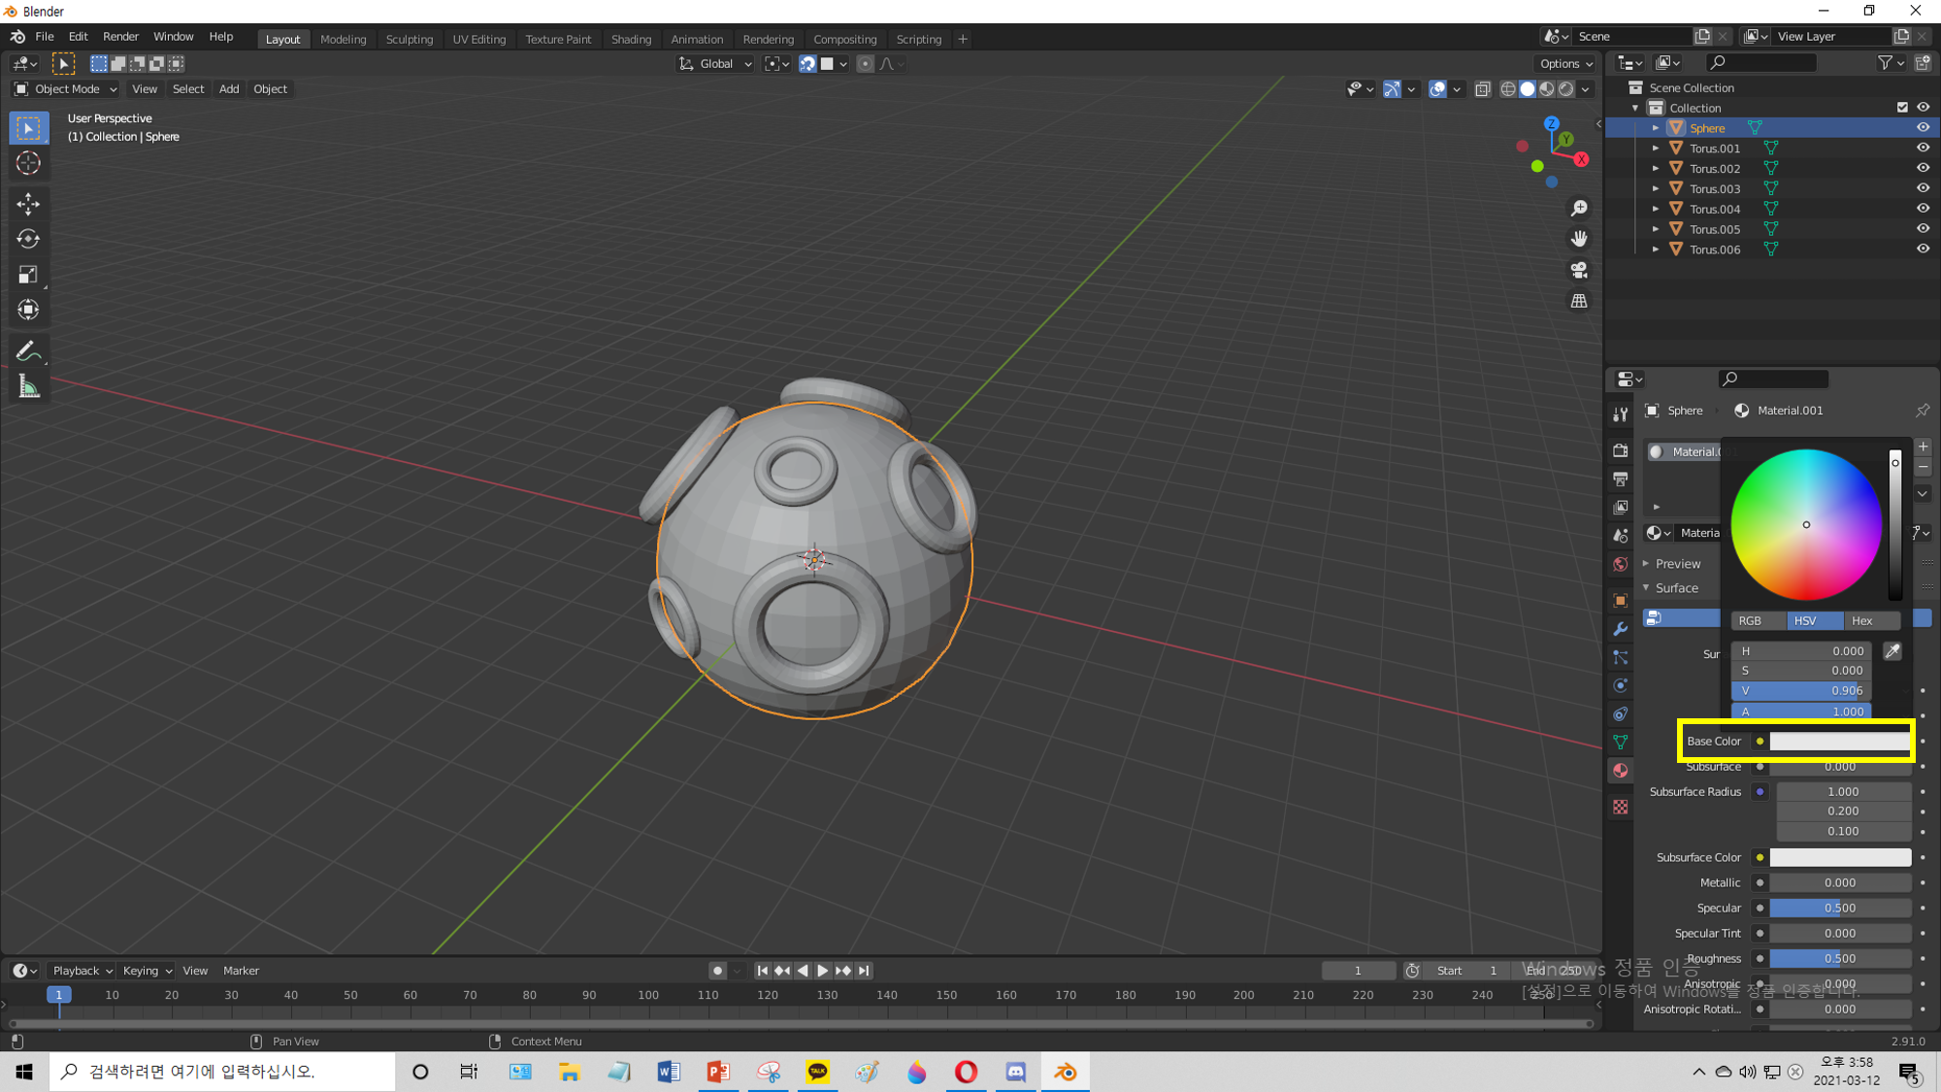Open the Render menu
Image resolution: width=1941 pixels, height=1092 pixels.
(120, 36)
